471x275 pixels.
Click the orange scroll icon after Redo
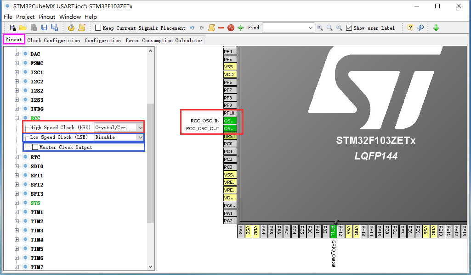(x=212, y=28)
